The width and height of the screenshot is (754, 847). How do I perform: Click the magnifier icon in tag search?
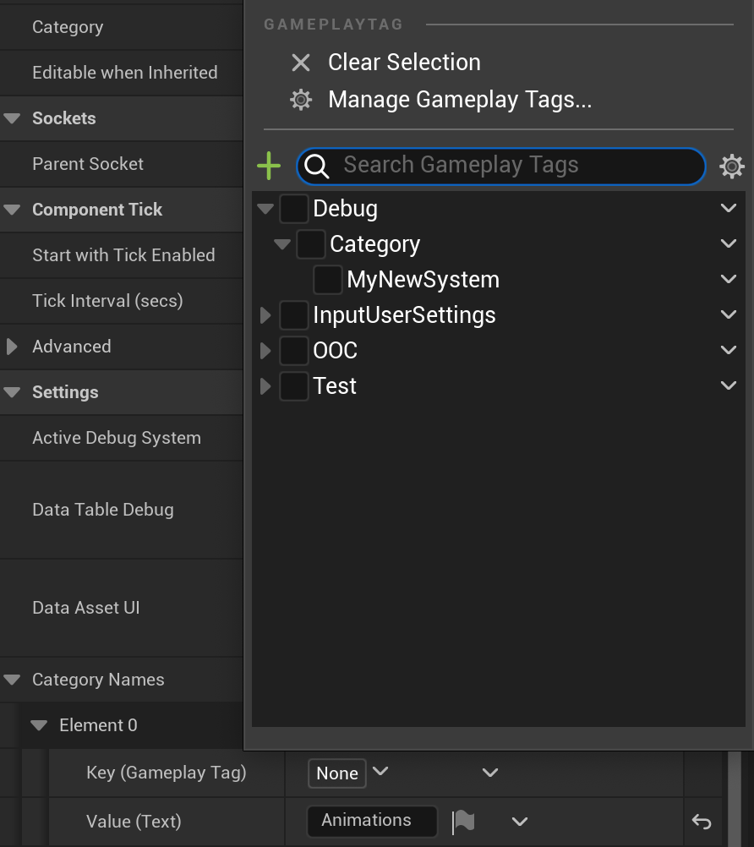[x=316, y=166]
